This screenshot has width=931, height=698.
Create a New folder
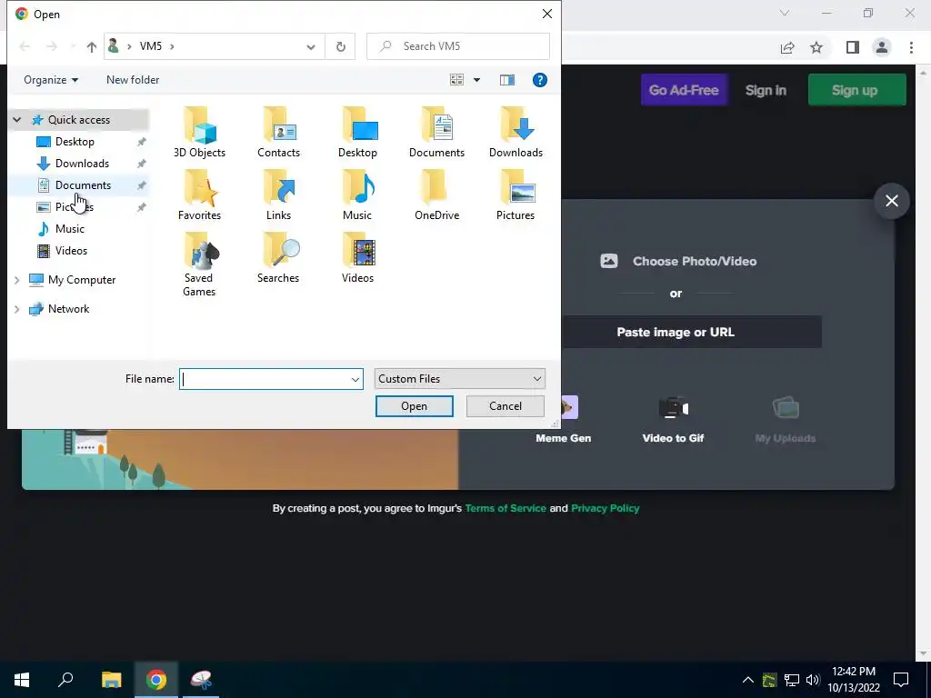pos(133,80)
